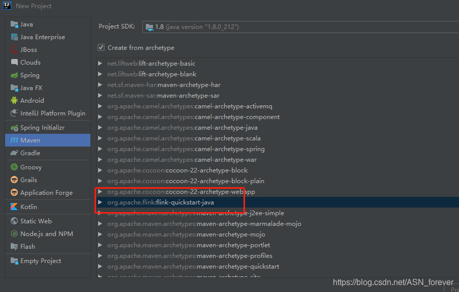459x292 pixels.
Task: Click the Gradle elephant icon
Action: pos(14,153)
